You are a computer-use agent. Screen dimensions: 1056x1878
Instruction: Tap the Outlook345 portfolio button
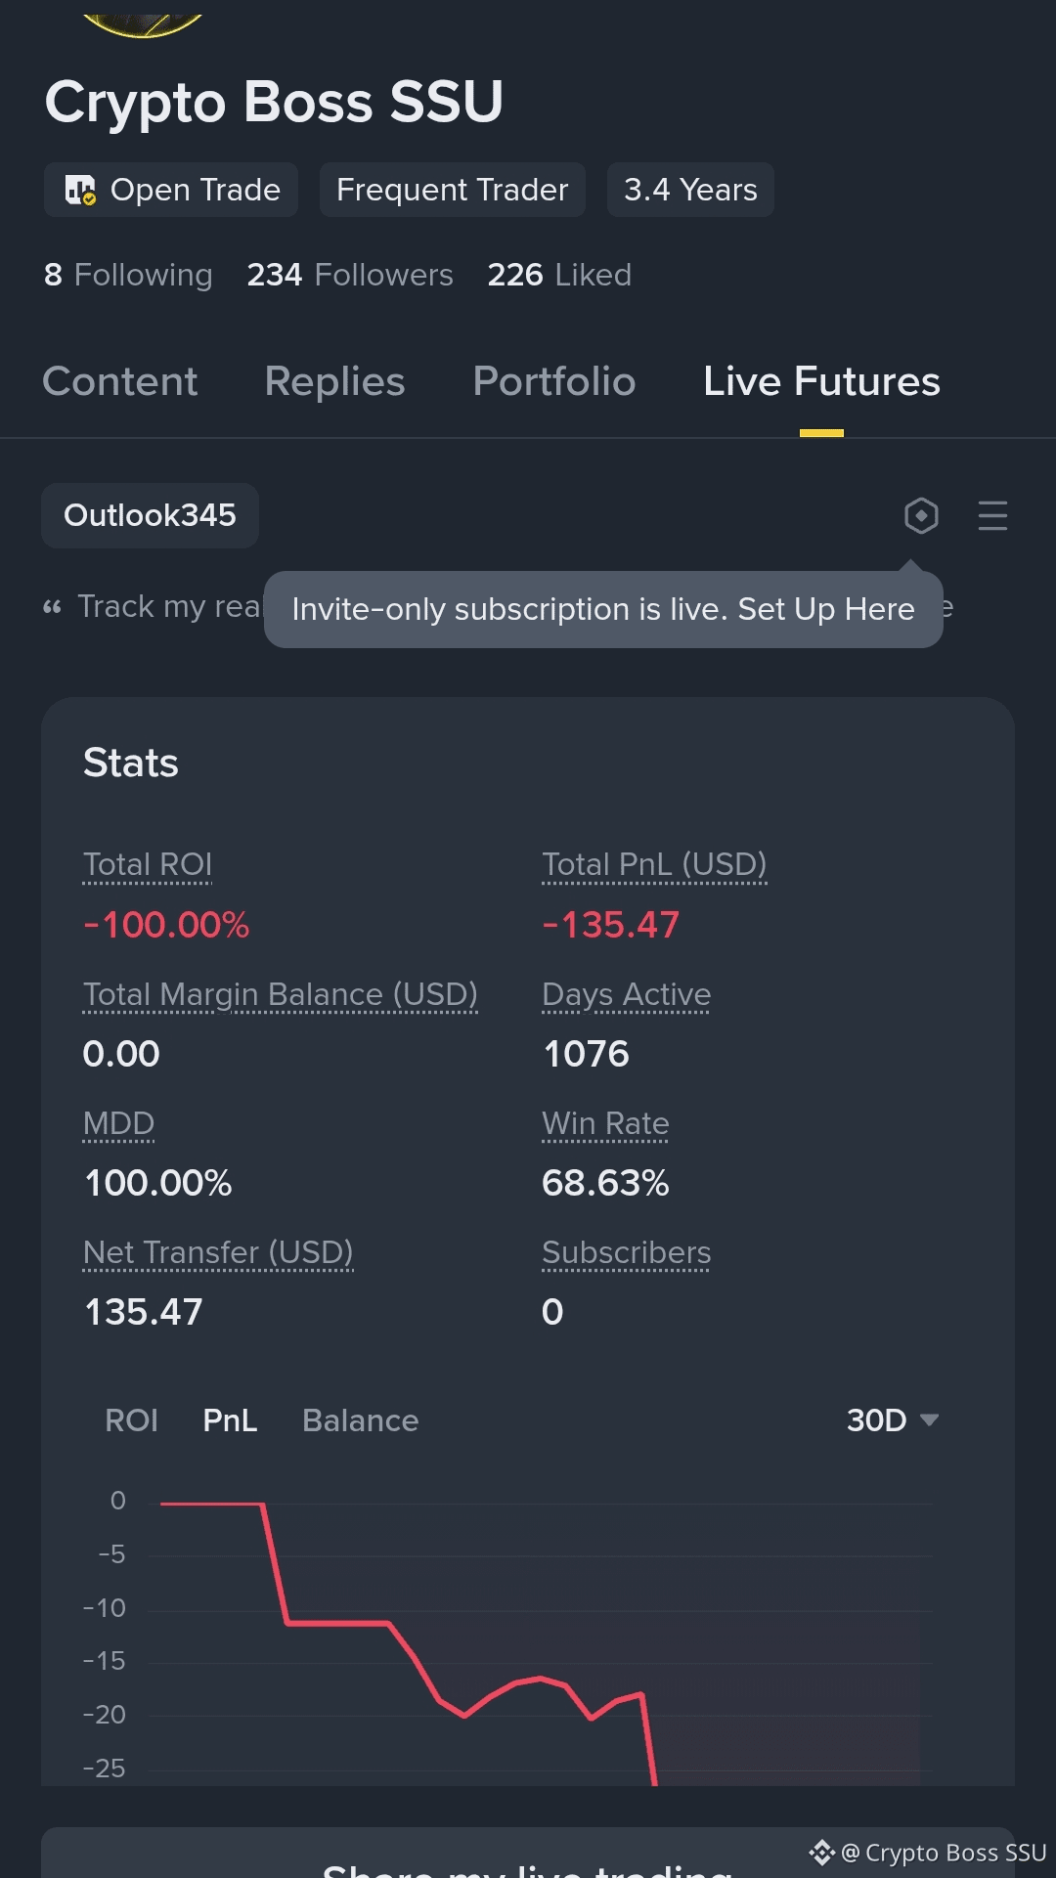150,515
